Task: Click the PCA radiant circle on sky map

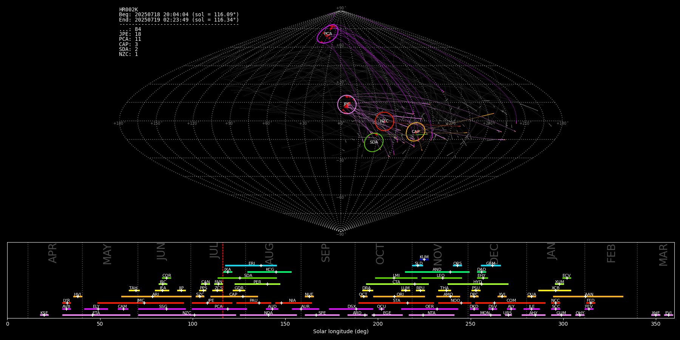Action: 328,34
